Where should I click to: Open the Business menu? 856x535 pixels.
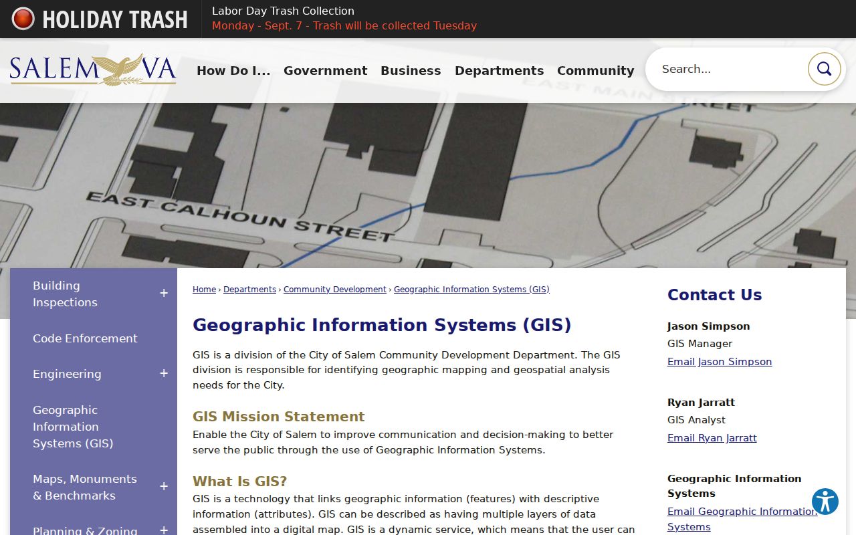point(411,71)
